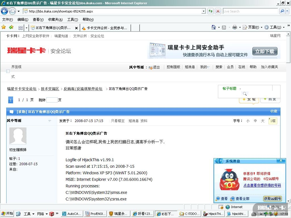Click 获取QQ靓号 button in popup
This screenshot has width=291, height=218.
(x=273, y=198)
